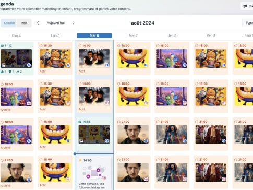253x190 pixels.
Task: Click Facebook icon on Lun 5 first 18:00 post
Action: click(68, 141)
